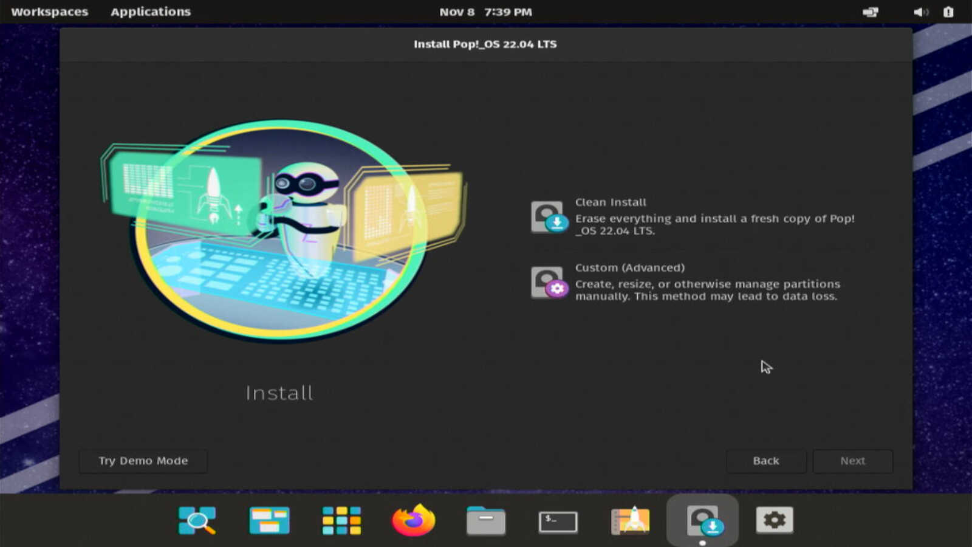Open the battery status icon in top bar
This screenshot has width=972, height=547.
(x=948, y=12)
